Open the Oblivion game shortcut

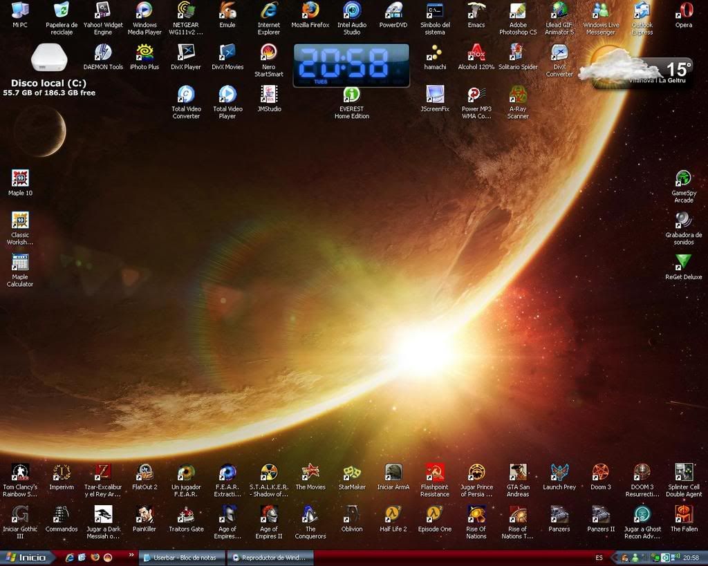352,514
